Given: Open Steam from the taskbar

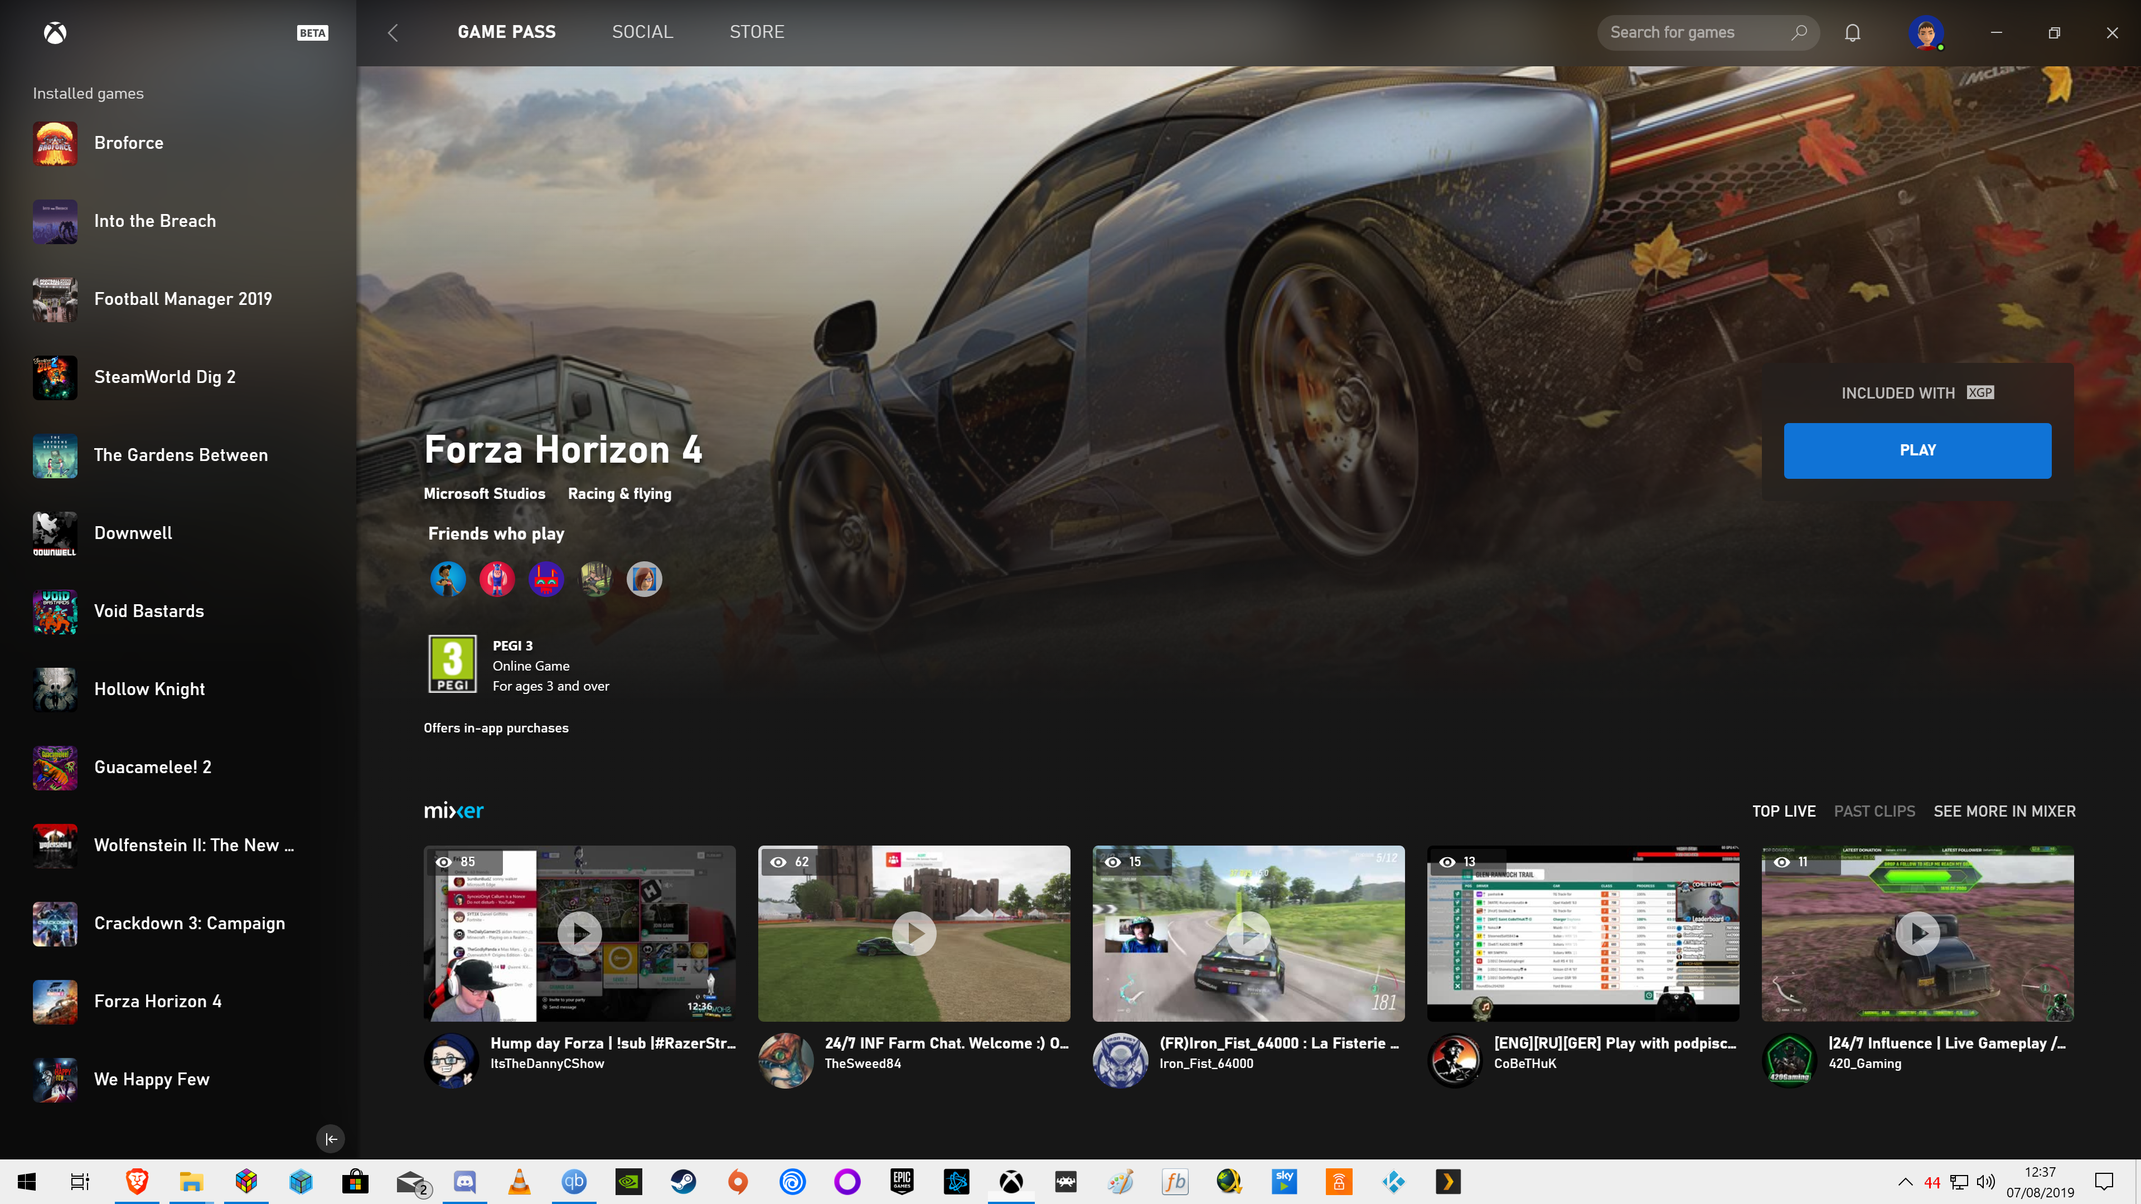Looking at the screenshot, I should coord(683,1182).
